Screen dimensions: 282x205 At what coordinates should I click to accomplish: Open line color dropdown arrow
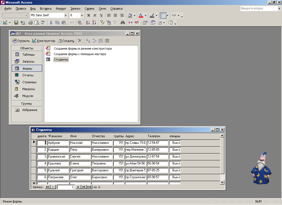pyautogui.click(x=156, y=15)
